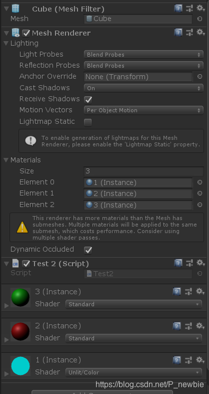
Task: Click the green sphere material preview
Action: [20, 298]
